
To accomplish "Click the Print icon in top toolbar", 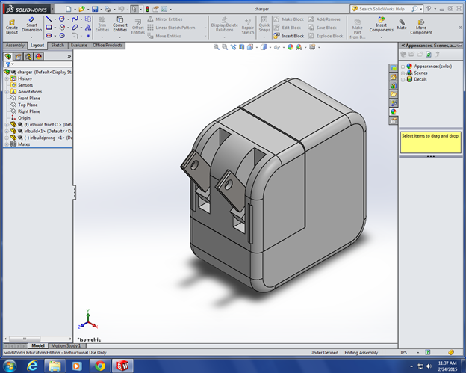I will (108, 9).
